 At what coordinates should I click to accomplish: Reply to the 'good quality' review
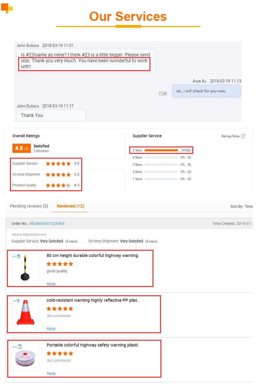click(x=51, y=284)
